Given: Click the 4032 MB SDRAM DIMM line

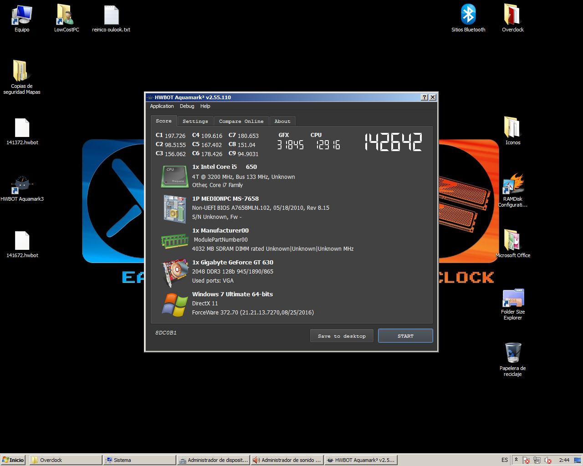Looking at the screenshot, I should coord(273,249).
